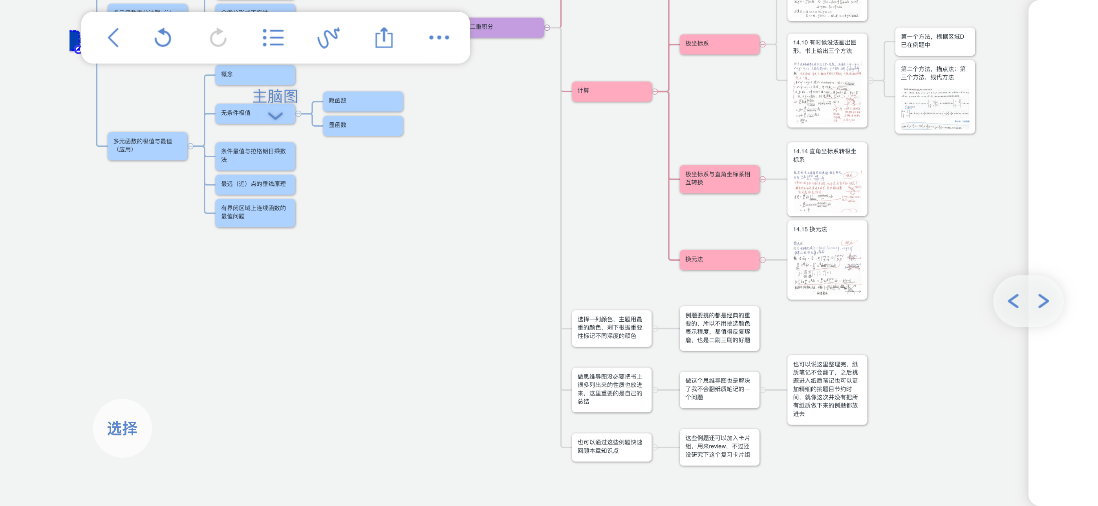This screenshot has width=1098, height=506.
Task: Select the freehand drawing tool
Action: pos(328,38)
